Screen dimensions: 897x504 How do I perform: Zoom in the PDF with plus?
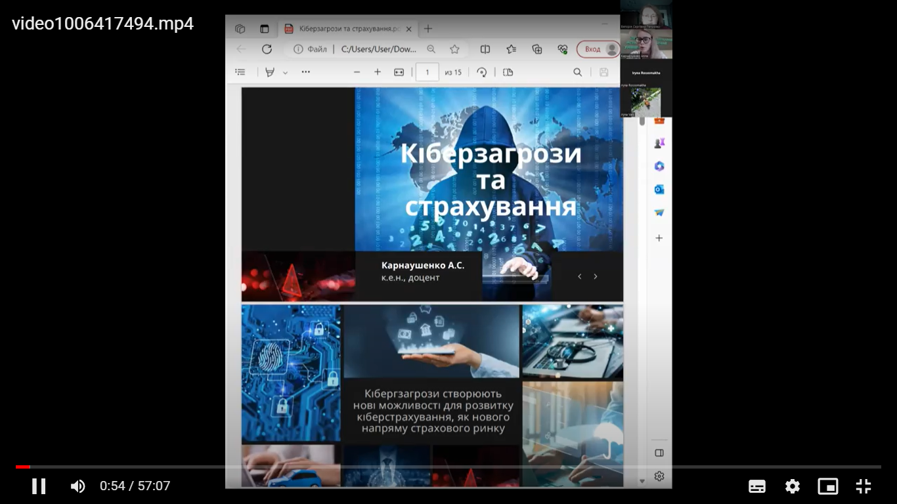pyautogui.click(x=378, y=72)
